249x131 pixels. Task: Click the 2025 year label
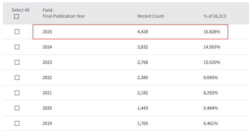(x=47, y=32)
